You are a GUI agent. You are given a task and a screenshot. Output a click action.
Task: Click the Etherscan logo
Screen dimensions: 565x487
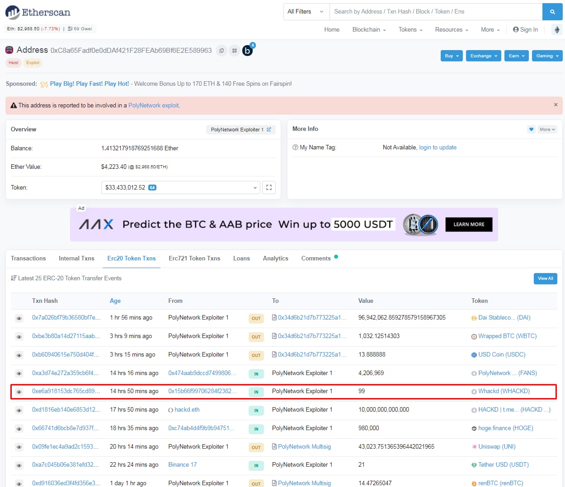(x=38, y=12)
